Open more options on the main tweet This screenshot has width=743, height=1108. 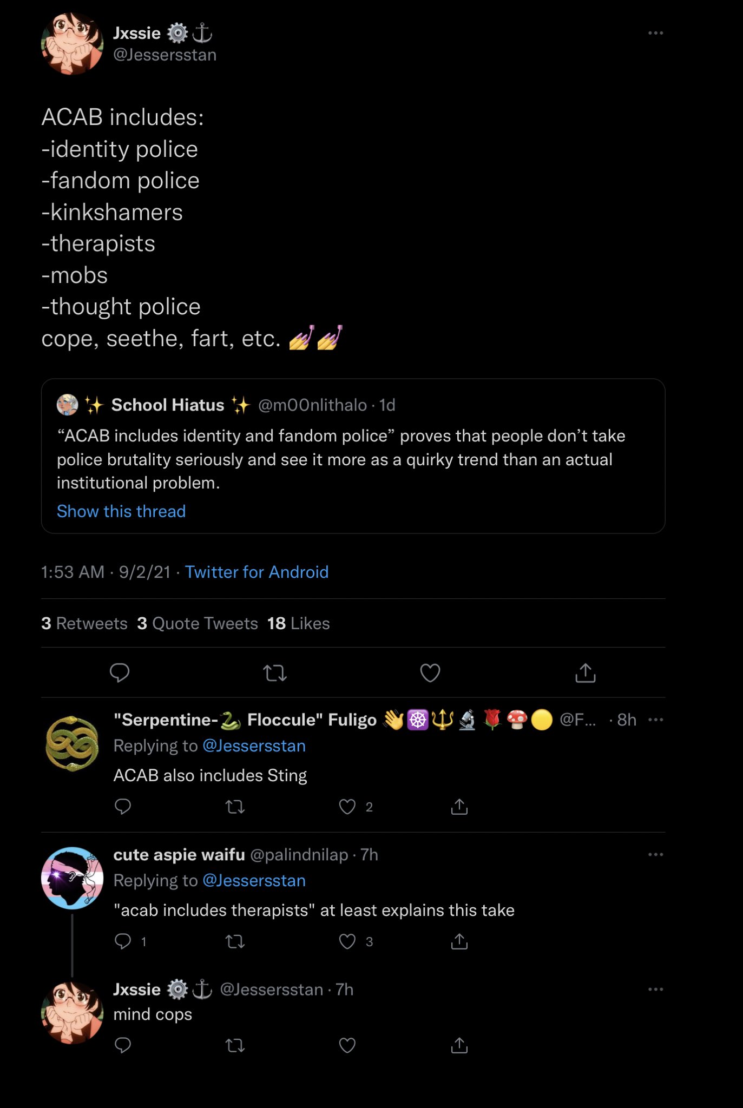655,33
